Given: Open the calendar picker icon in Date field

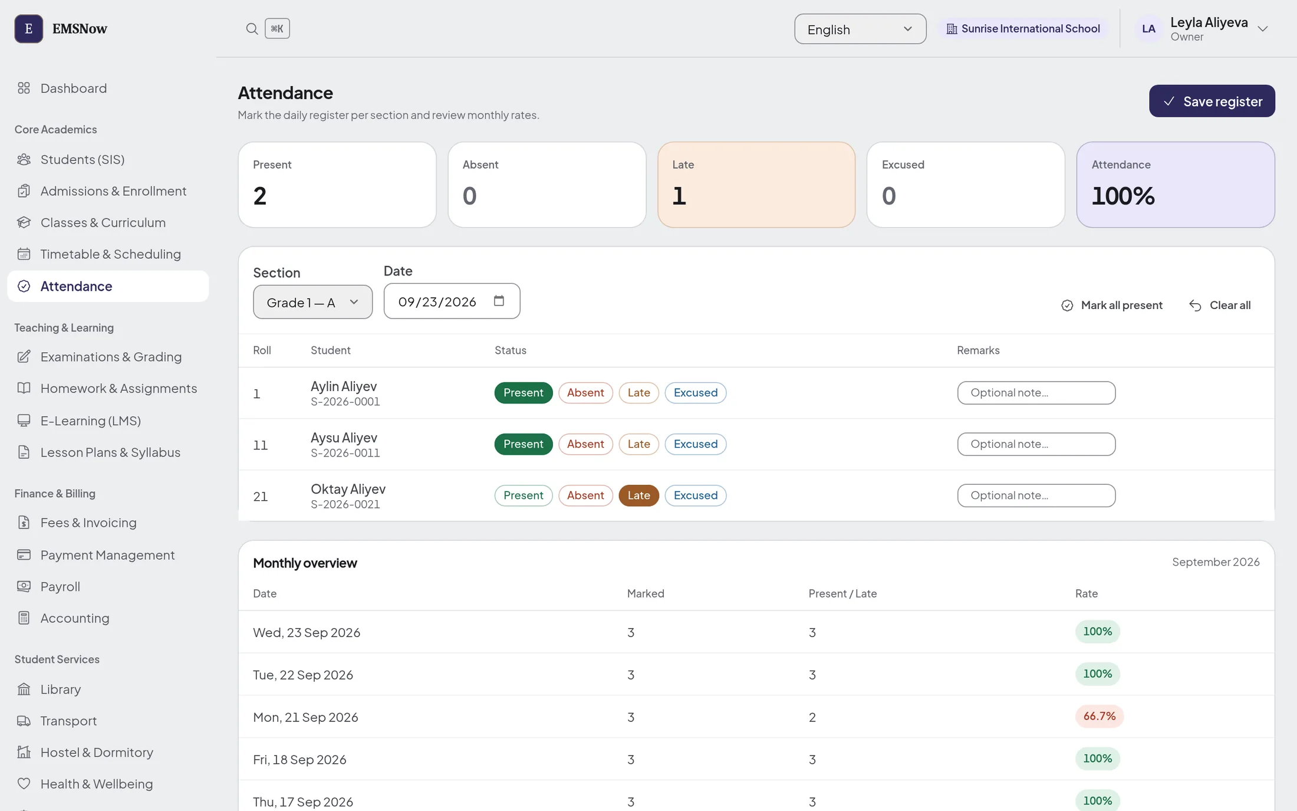Looking at the screenshot, I should pos(499,301).
